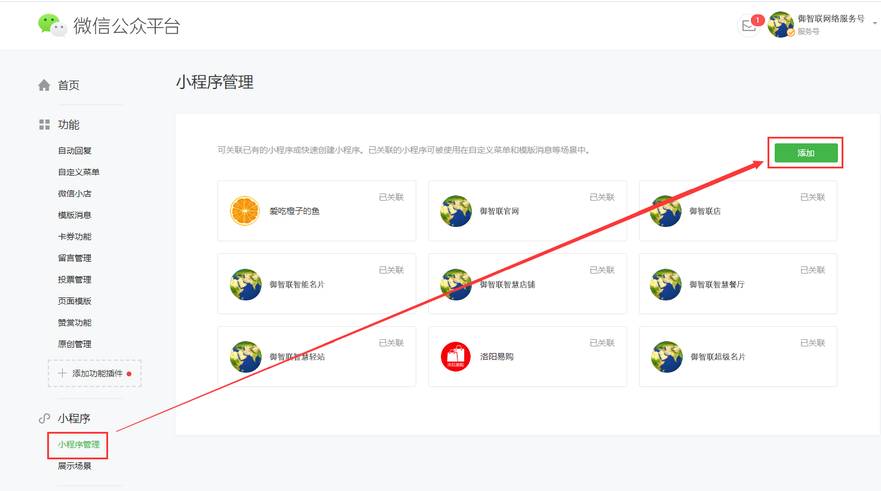Expand the account dropdown arrow
This screenshot has height=491, width=881.
click(x=874, y=24)
